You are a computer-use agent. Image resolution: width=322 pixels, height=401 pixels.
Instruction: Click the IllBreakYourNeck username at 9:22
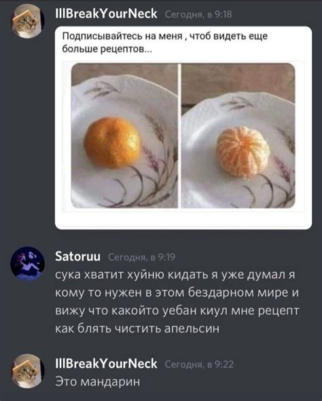click(106, 364)
